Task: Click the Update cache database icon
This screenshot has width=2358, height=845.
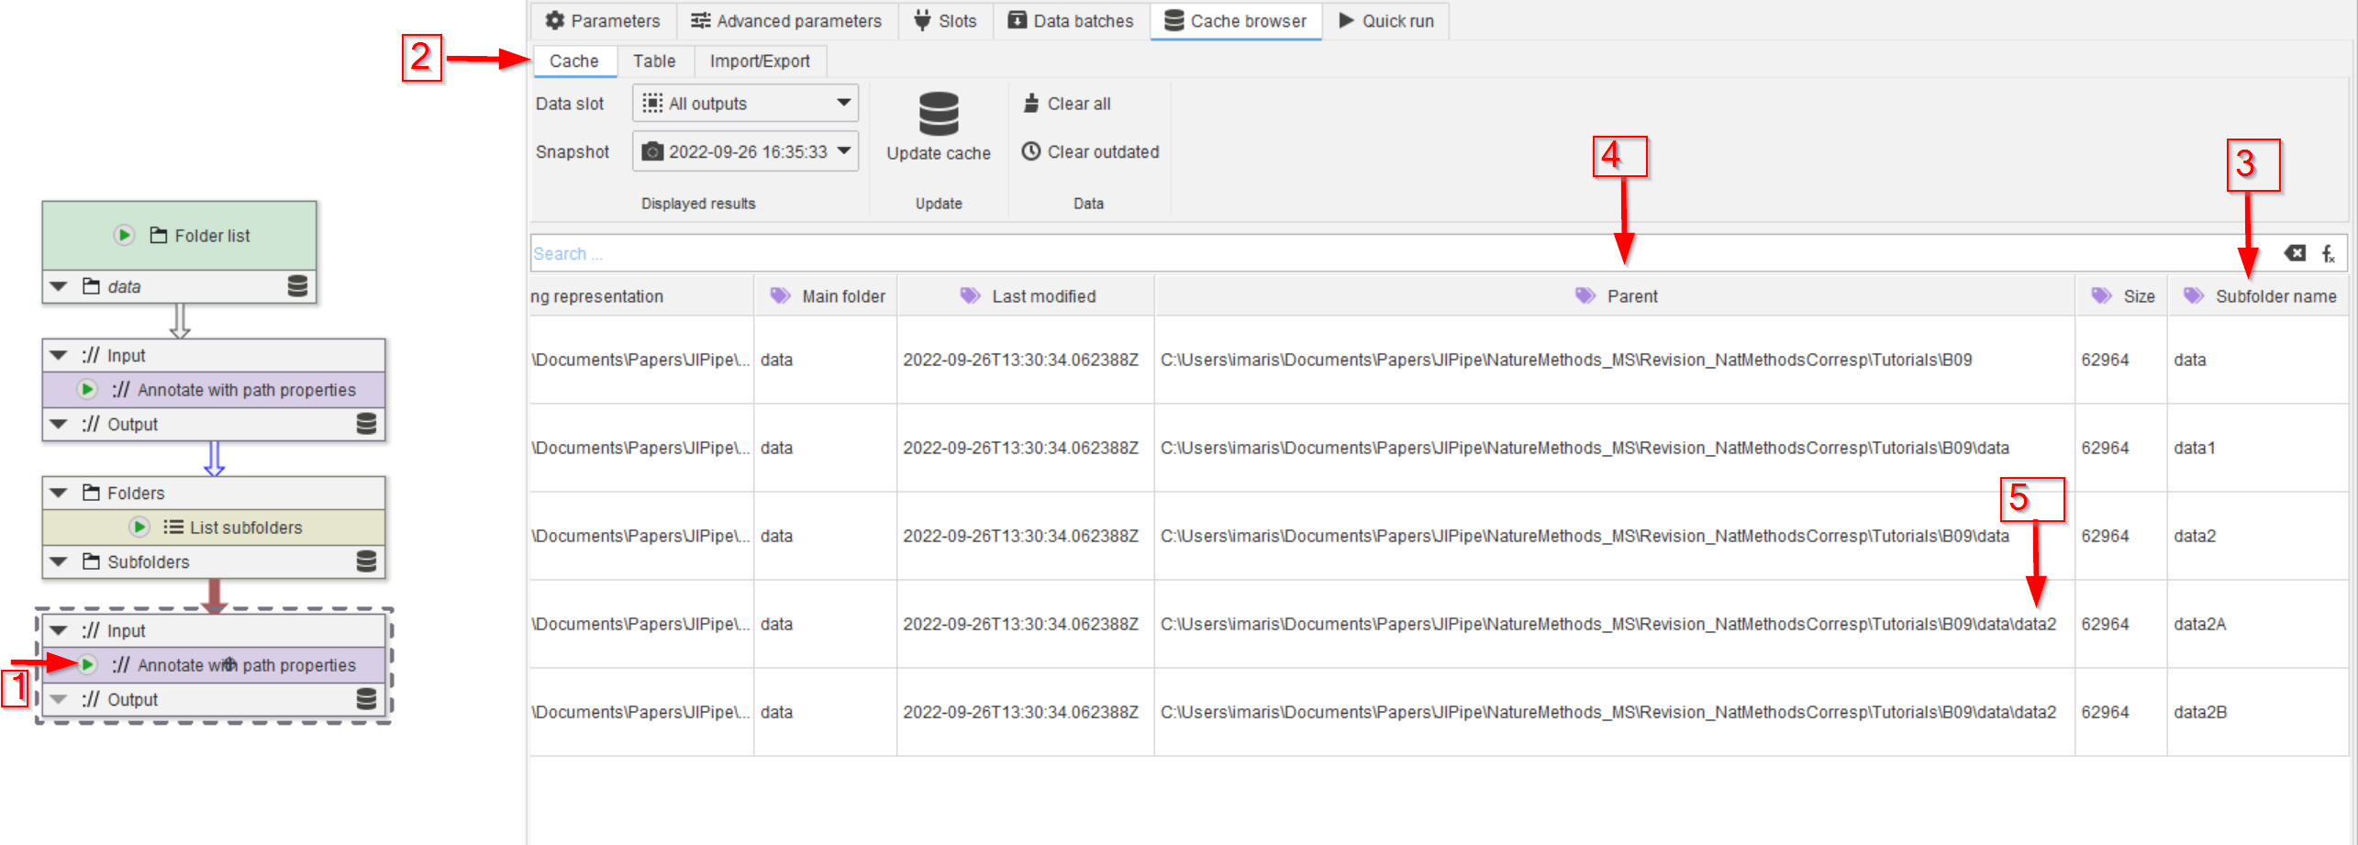Action: (938, 114)
